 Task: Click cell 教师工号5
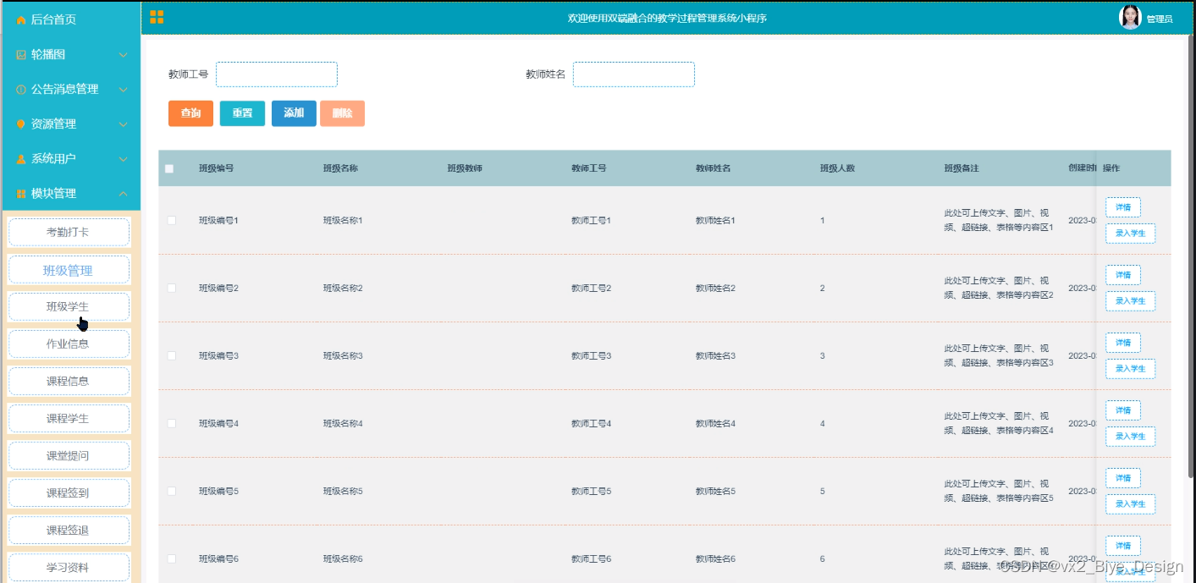point(592,491)
